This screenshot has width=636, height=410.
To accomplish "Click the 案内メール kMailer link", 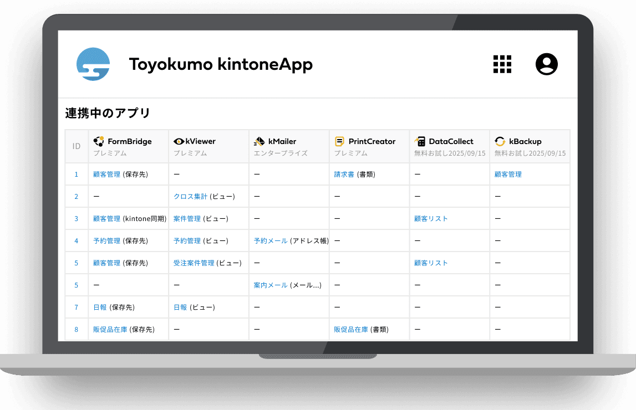I will [269, 285].
